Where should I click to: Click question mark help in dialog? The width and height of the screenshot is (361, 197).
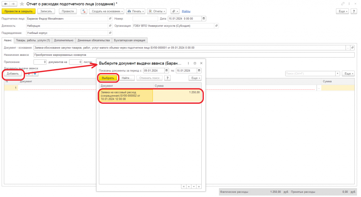click(x=167, y=78)
